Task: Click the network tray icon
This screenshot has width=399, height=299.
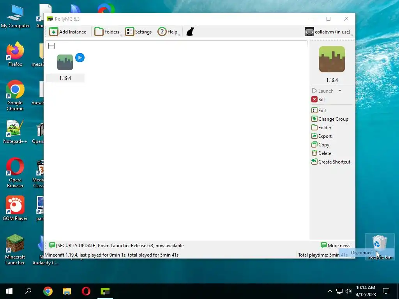Action: [339, 291]
